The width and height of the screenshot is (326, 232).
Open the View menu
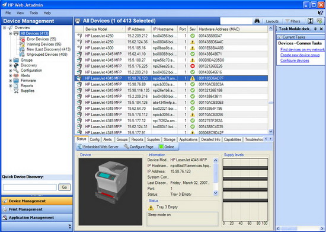click(x=20, y=13)
